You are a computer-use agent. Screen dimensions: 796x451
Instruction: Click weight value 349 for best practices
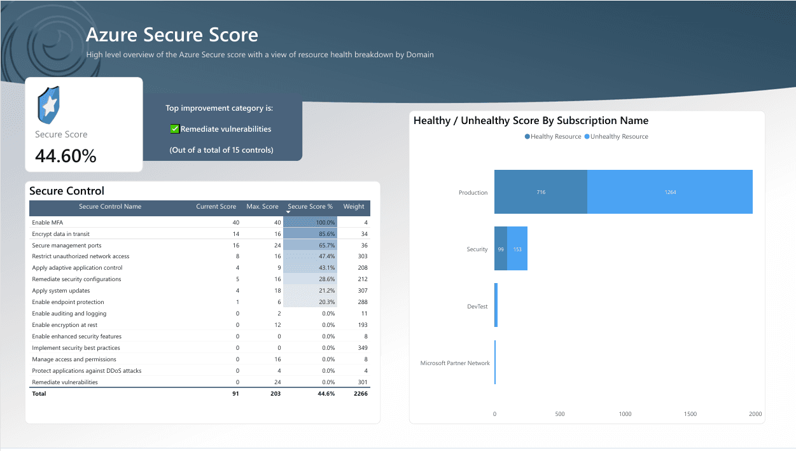pos(363,348)
